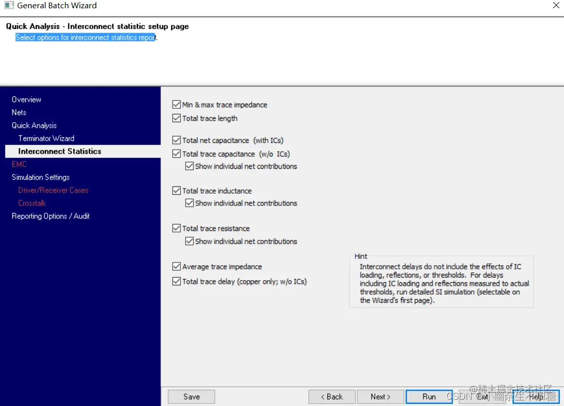Viewport: 564px width, 406px height.
Task: Click the Quick Analysis setup page heading
Action: click(97, 26)
